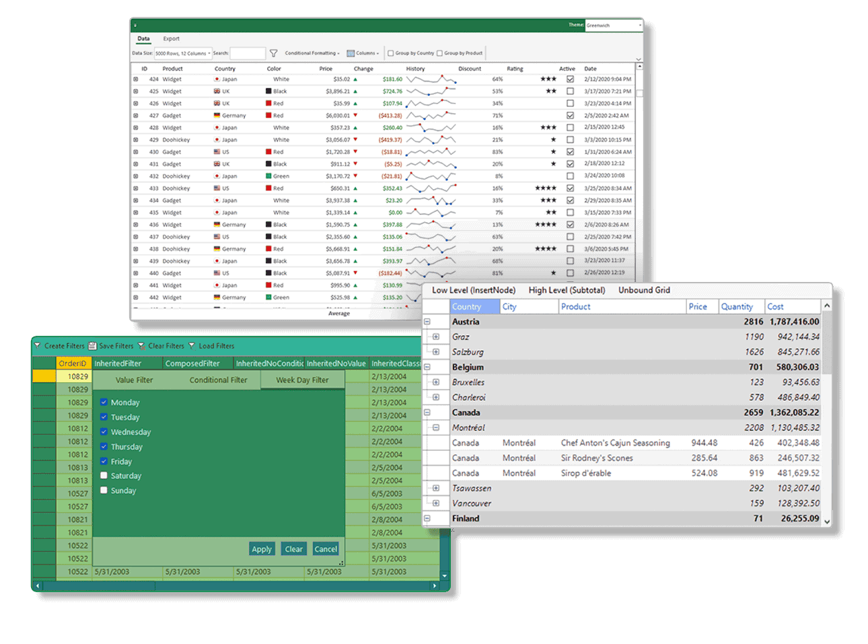
Task: Click the Clear Filters icon
Action: point(141,346)
